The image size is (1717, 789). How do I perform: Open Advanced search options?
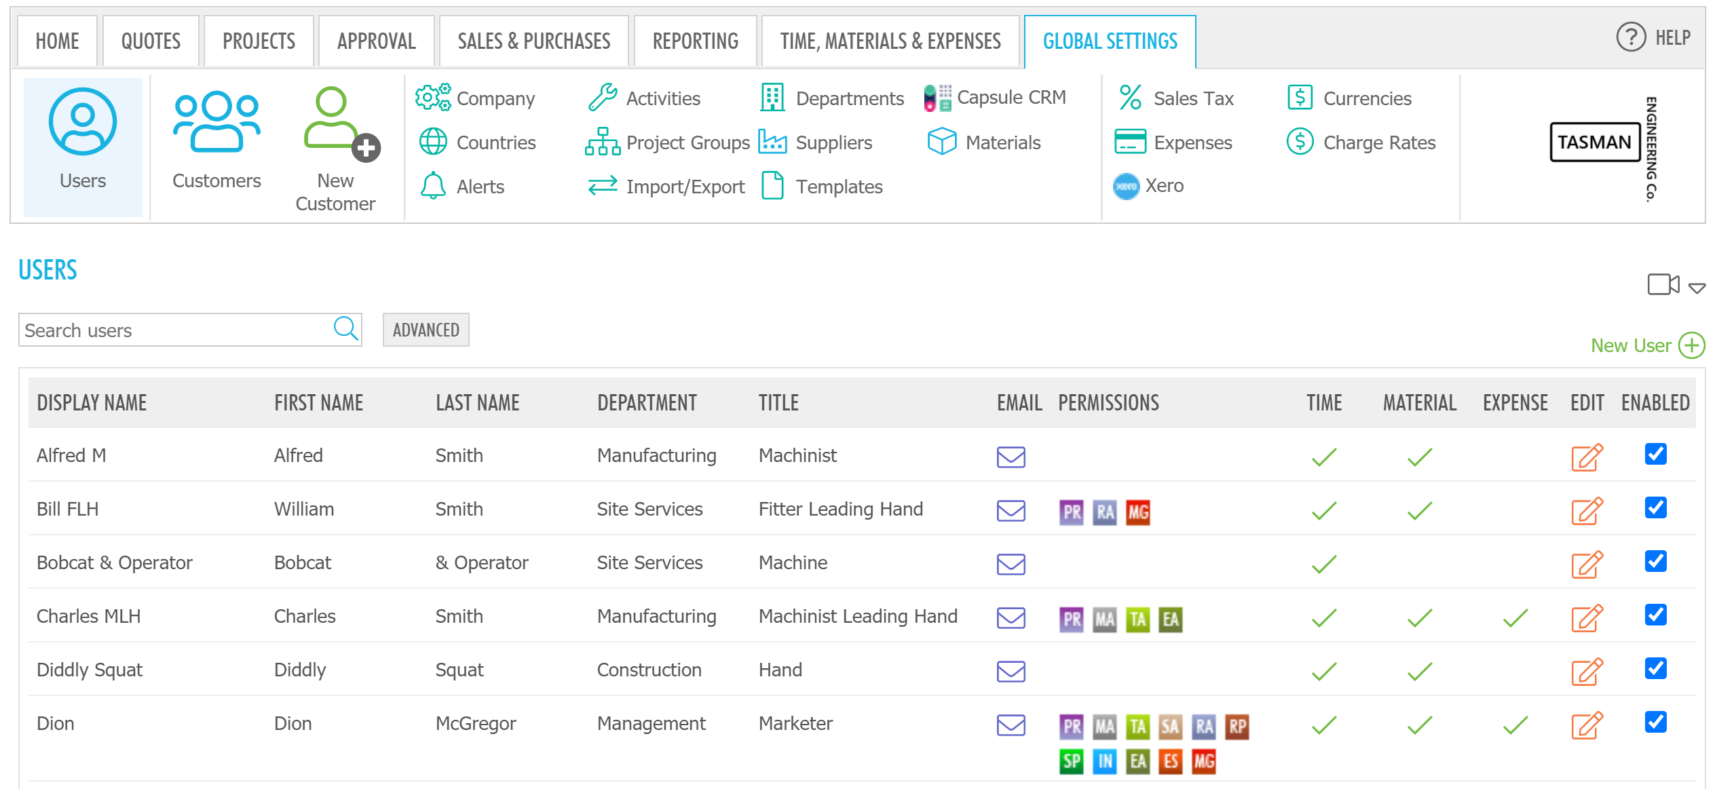pyautogui.click(x=426, y=330)
